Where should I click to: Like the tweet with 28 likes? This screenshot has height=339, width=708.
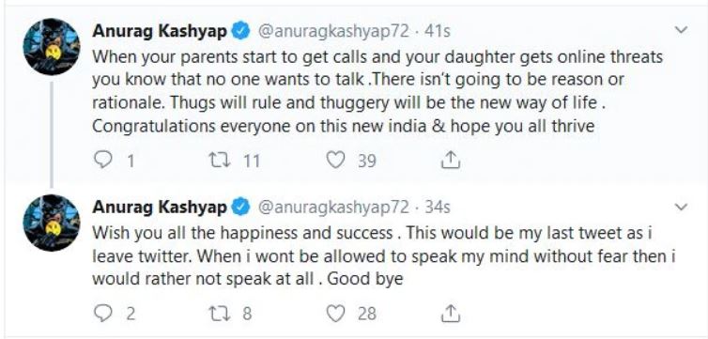click(335, 314)
